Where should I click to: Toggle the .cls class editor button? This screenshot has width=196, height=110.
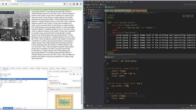(77, 74)
